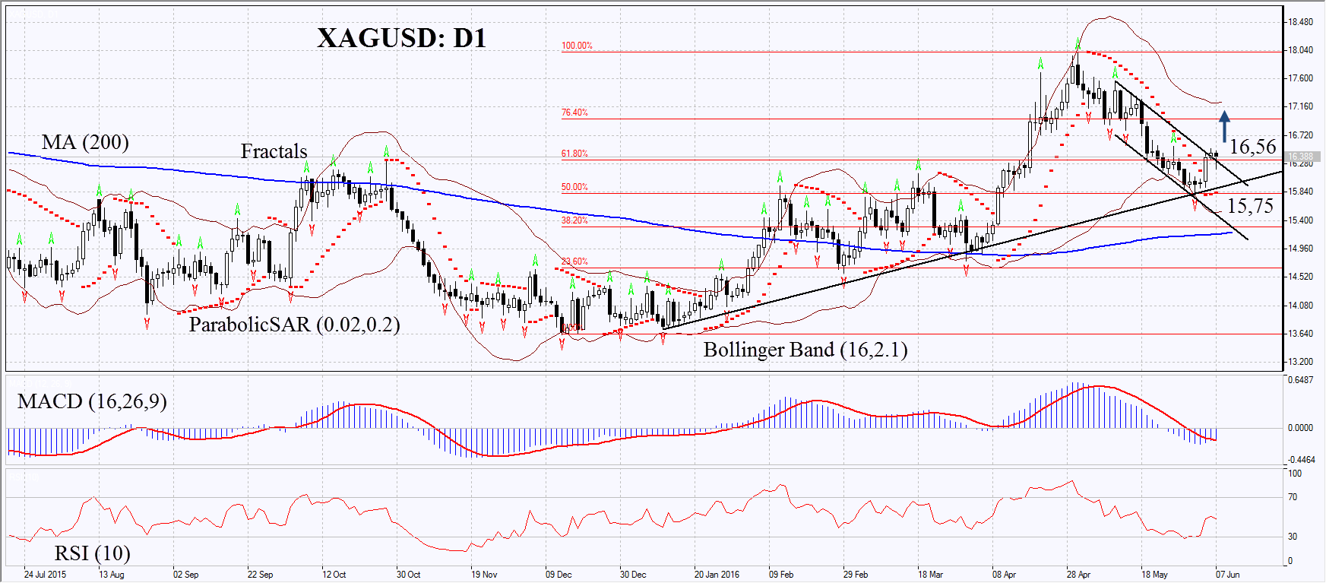The image size is (1326, 583).
Task: Click the 28 Apr date label
Action: click(1078, 575)
